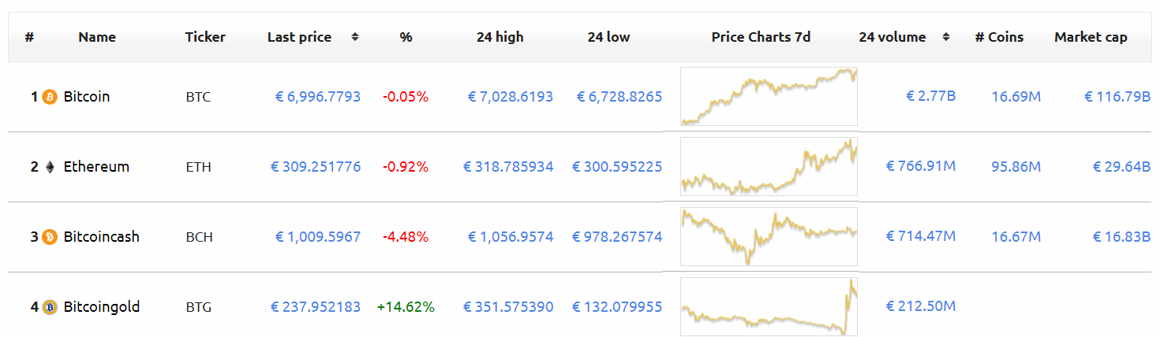Click Bitcoin market cap € 116.79B
This screenshot has width=1160, height=337.
click(x=1117, y=97)
